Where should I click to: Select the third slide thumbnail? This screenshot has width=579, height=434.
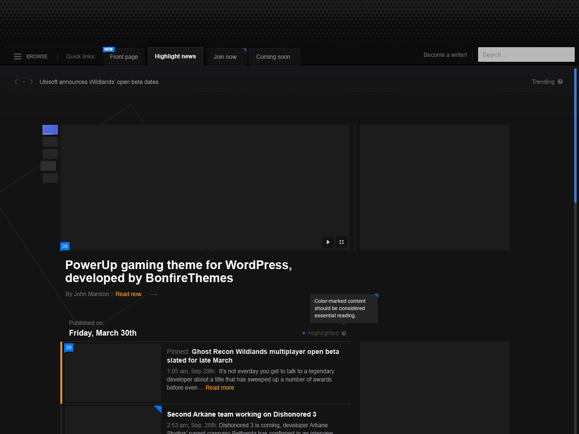[x=50, y=154]
